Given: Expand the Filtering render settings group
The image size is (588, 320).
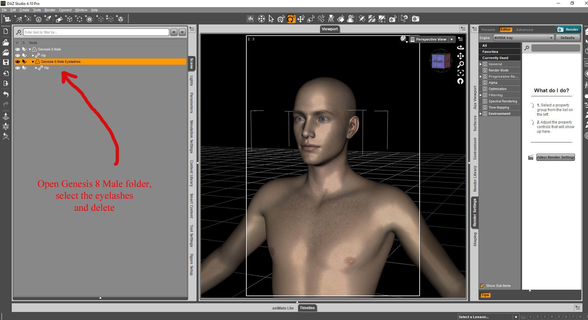Looking at the screenshot, I should (481, 95).
